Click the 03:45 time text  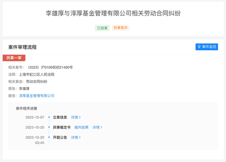[x=39, y=143]
